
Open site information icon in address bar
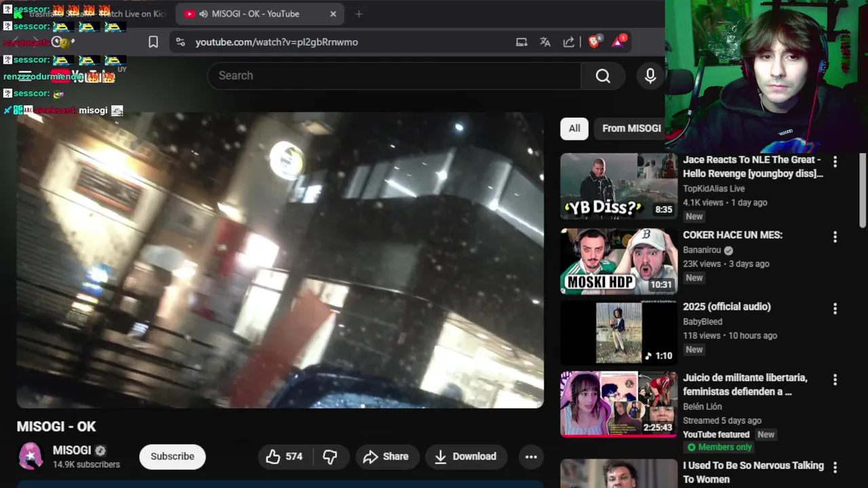tap(180, 42)
